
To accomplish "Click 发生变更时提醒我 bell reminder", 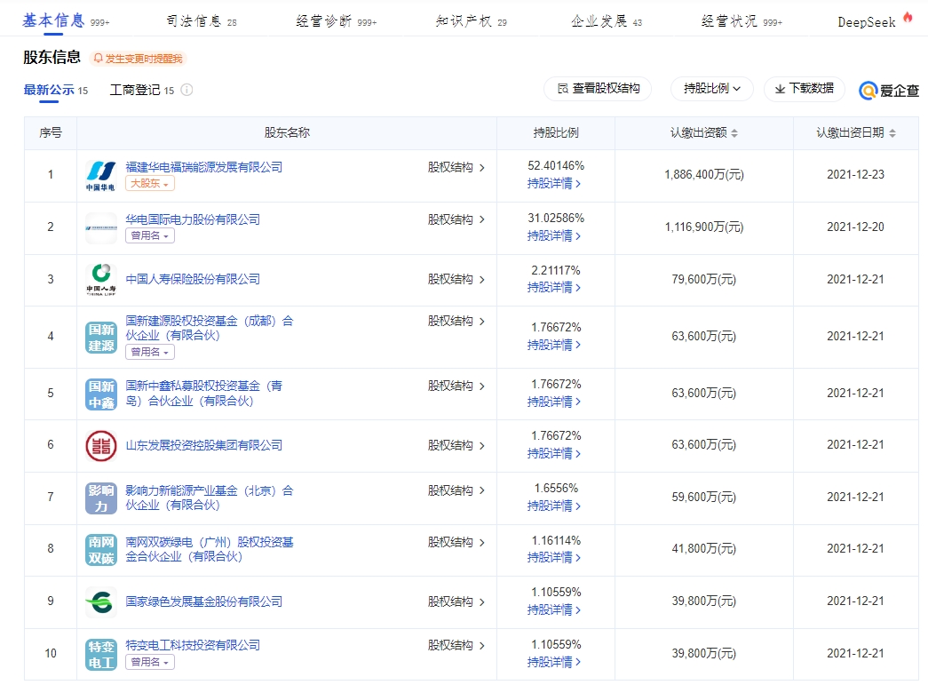I will 139,59.
